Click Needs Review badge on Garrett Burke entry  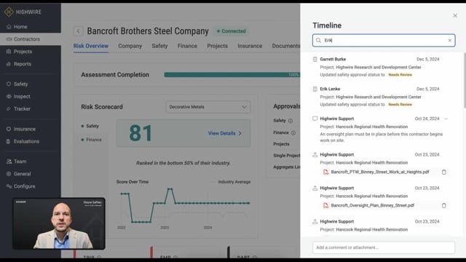click(400, 75)
